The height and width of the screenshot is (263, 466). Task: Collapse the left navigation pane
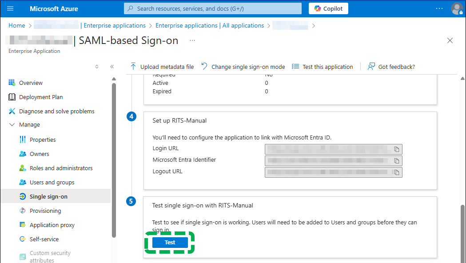pyautogui.click(x=112, y=67)
